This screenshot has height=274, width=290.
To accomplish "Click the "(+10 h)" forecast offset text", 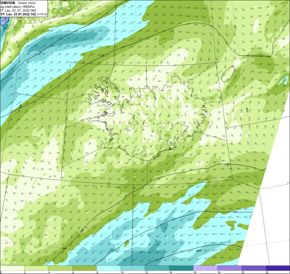I will [x=42, y=14].
